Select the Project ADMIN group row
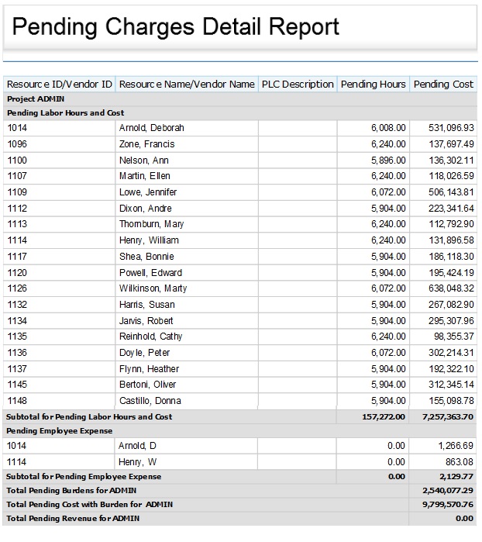 36,99
